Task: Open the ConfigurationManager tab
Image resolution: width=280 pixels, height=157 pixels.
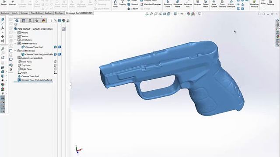Action: pyautogui.click(x=30, y=20)
